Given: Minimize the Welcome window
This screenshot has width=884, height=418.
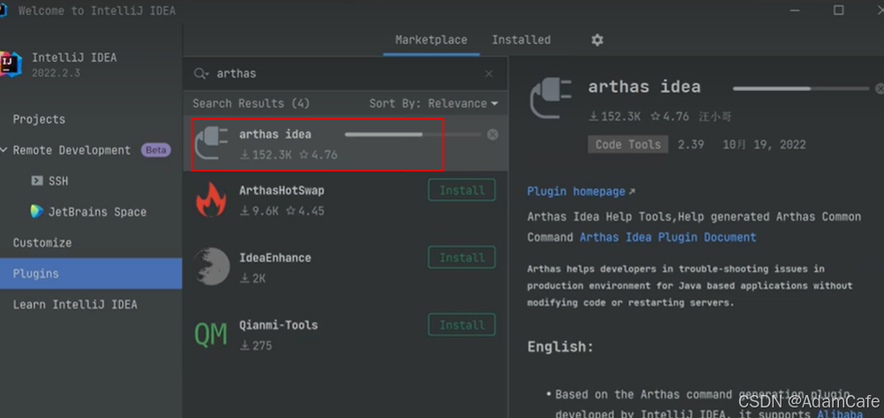Looking at the screenshot, I should click(x=795, y=10).
